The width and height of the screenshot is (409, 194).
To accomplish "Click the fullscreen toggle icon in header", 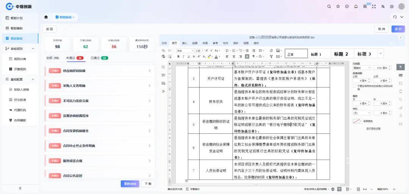I will point(374,6).
